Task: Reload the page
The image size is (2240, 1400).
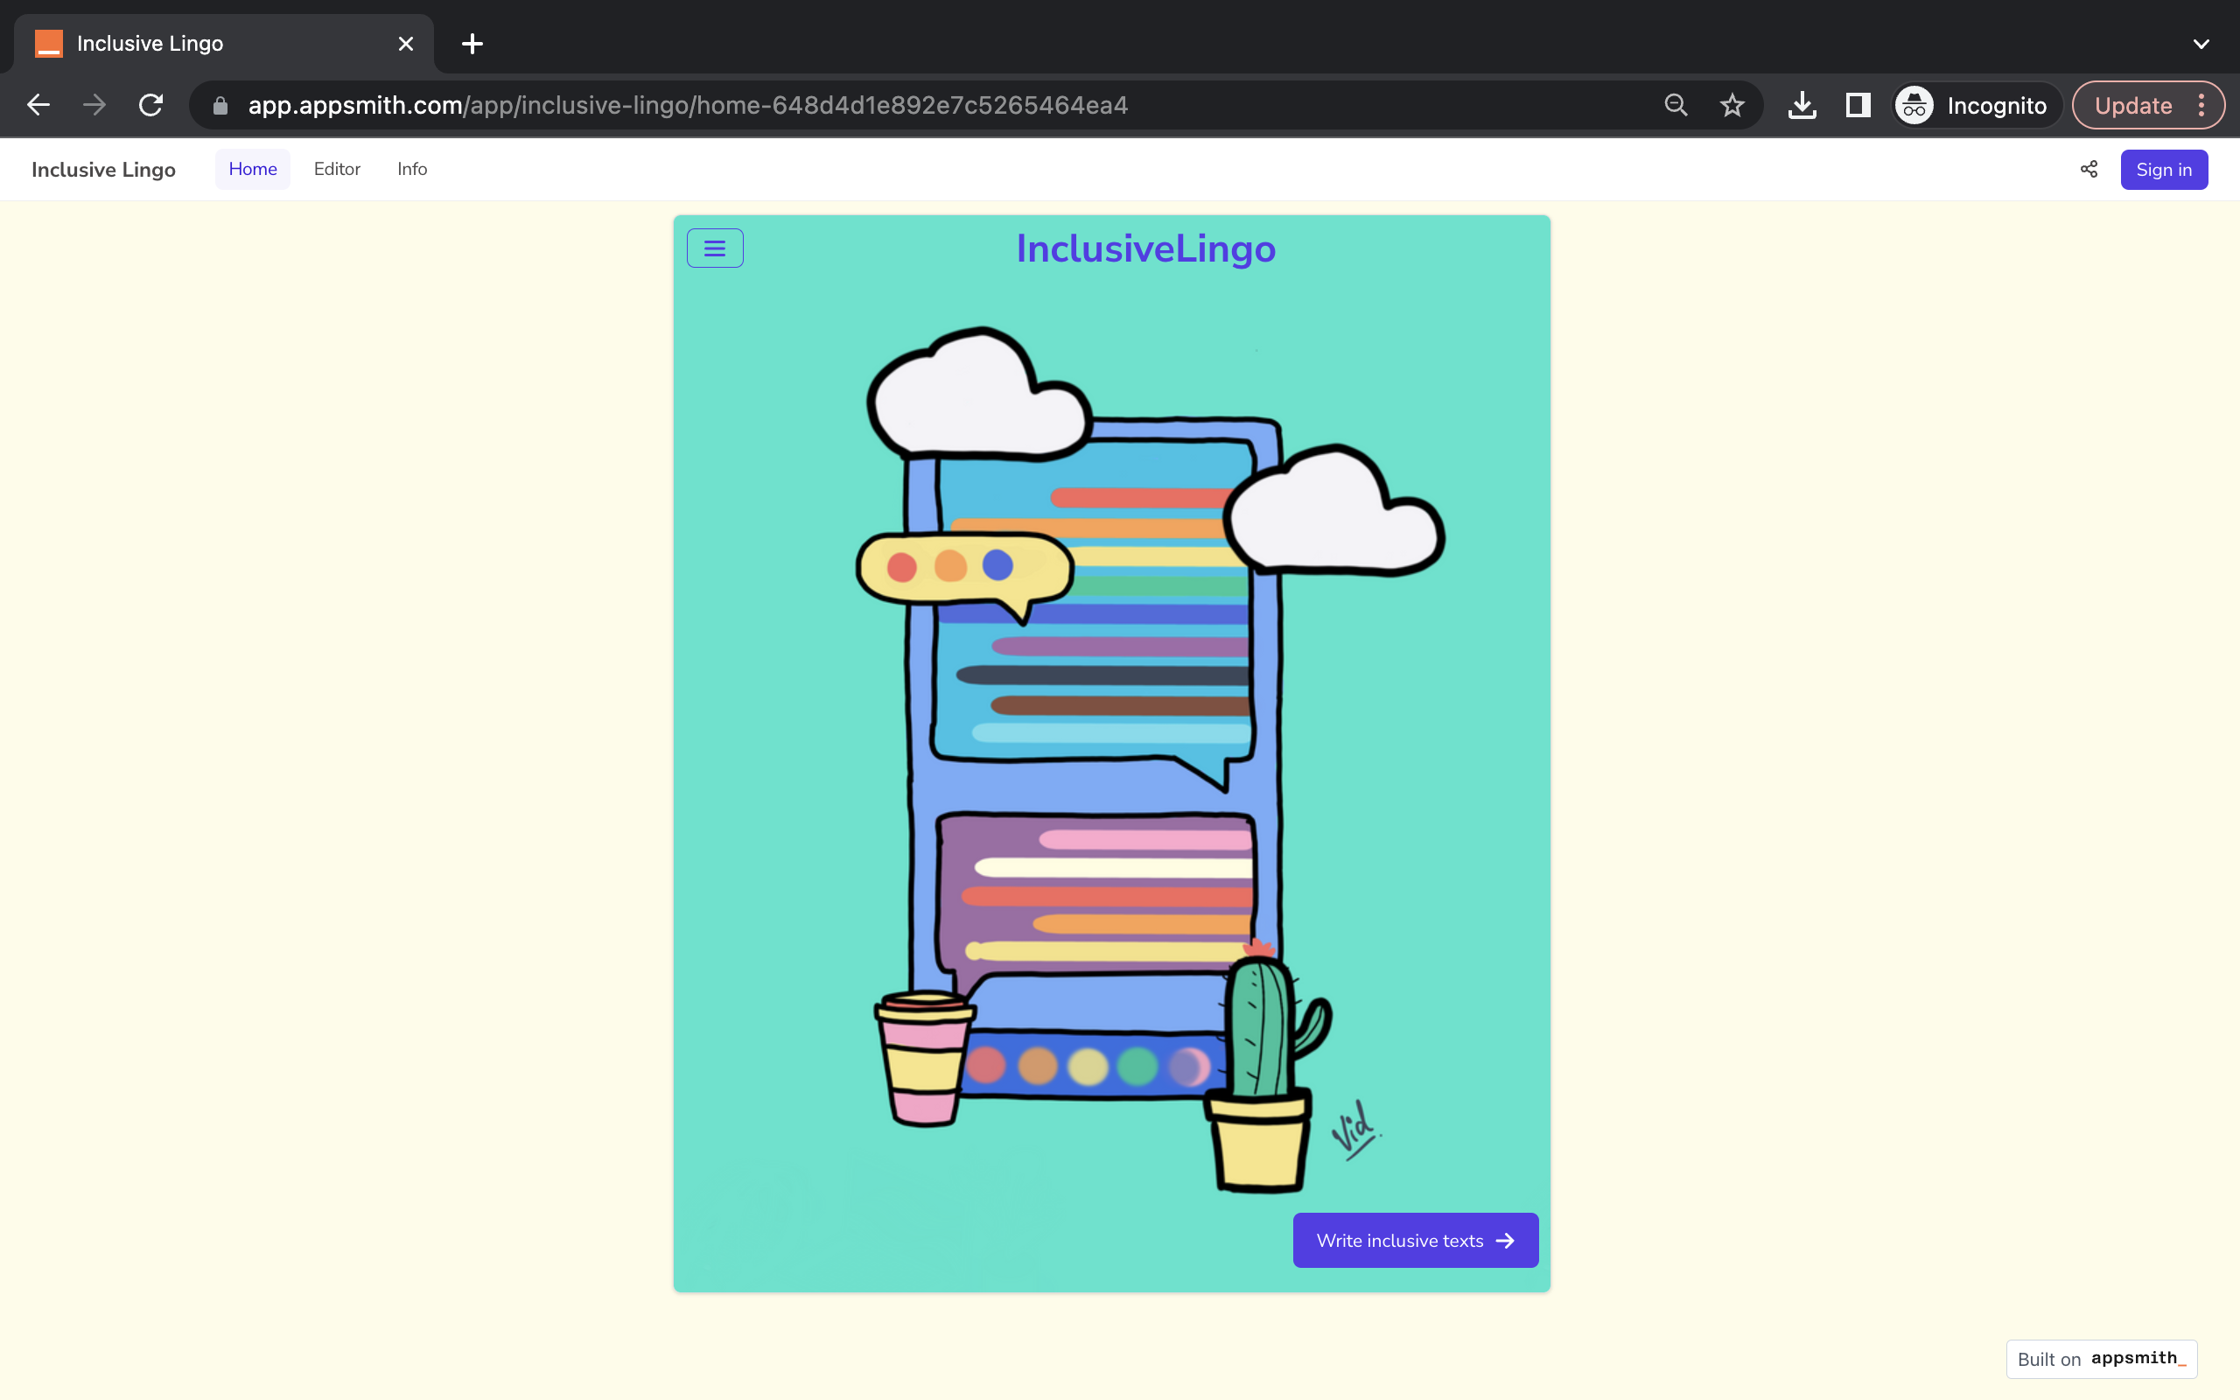Action: click(150, 105)
